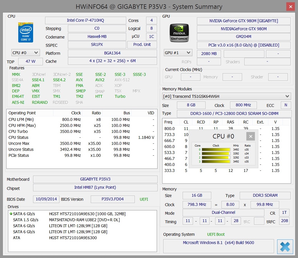The height and width of the screenshot is (258, 298).
Task: Click the GIGABYTE P35V3 motherboard field
Action: (95, 179)
